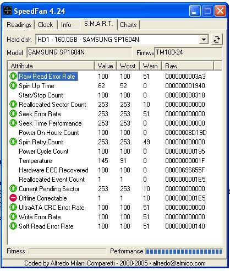Click OK icon beside UltraATA CRC Error Rate
230x271 pixels.
click(x=13, y=207)
